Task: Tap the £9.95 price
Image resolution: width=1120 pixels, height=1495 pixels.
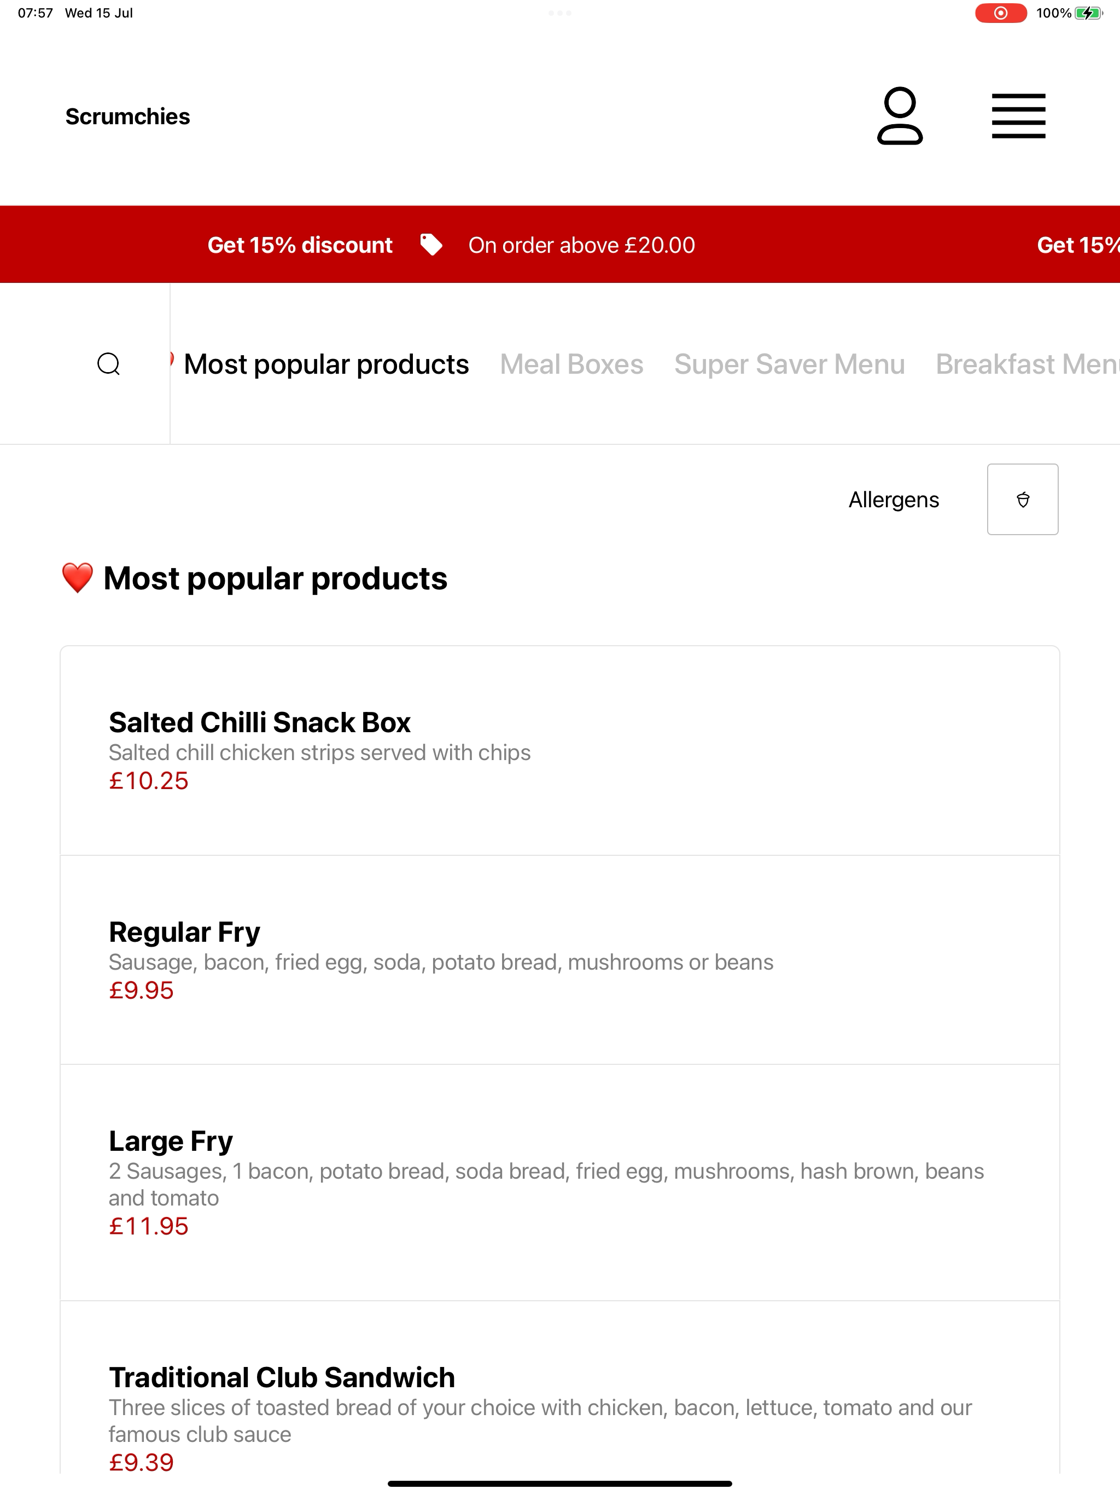Action: 141,990
